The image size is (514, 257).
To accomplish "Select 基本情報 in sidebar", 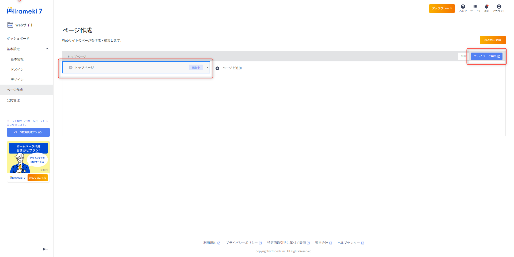I will click(17, 59).
